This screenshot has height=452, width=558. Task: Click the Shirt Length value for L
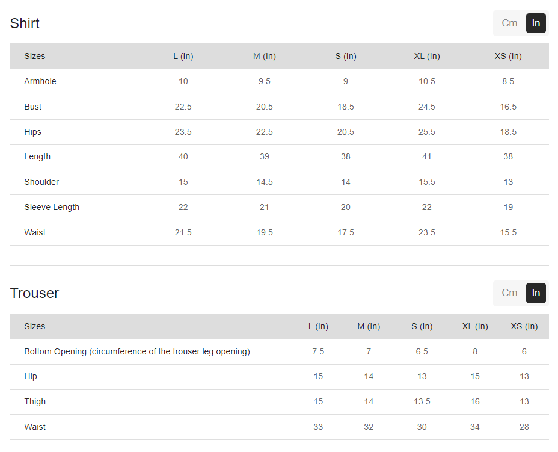pos(183,157)
